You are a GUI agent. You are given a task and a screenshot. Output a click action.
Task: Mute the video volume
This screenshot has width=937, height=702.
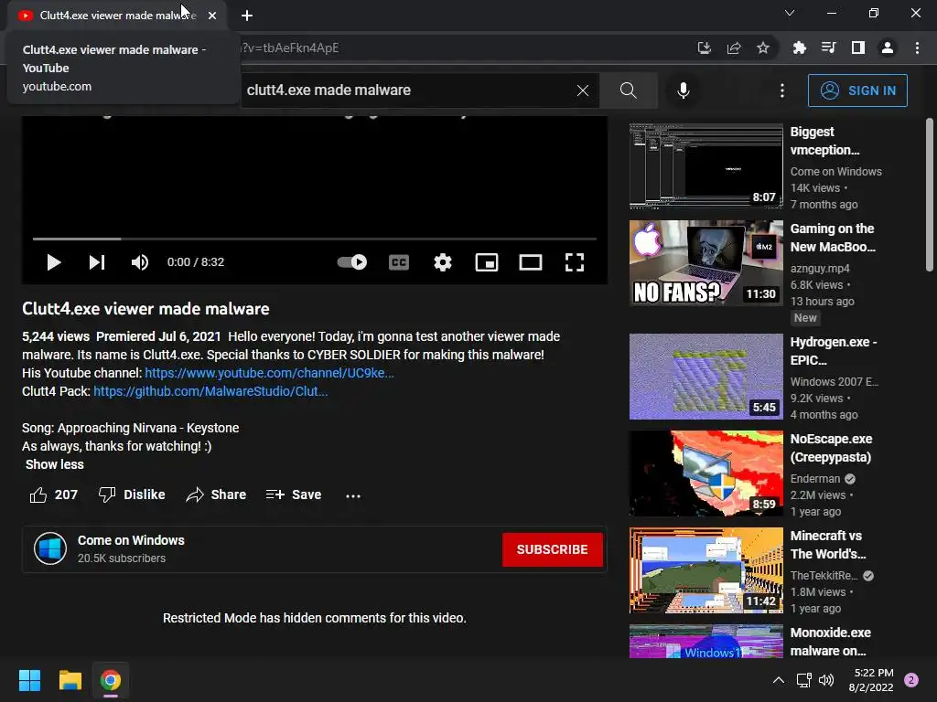140,262
